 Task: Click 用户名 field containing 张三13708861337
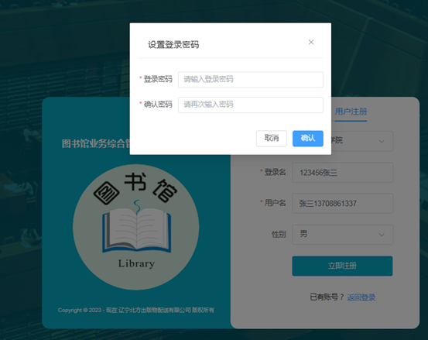[x=342, y=203]
